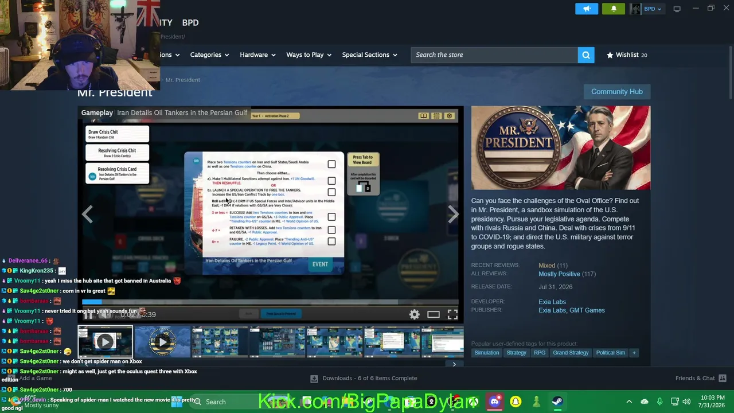Click the store search magnifier button
This screenshot has width=734, height=413.
586,55
